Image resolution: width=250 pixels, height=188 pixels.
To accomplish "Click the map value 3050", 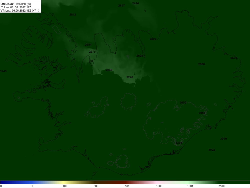I will pyautogui.click(x=223, y=139).
